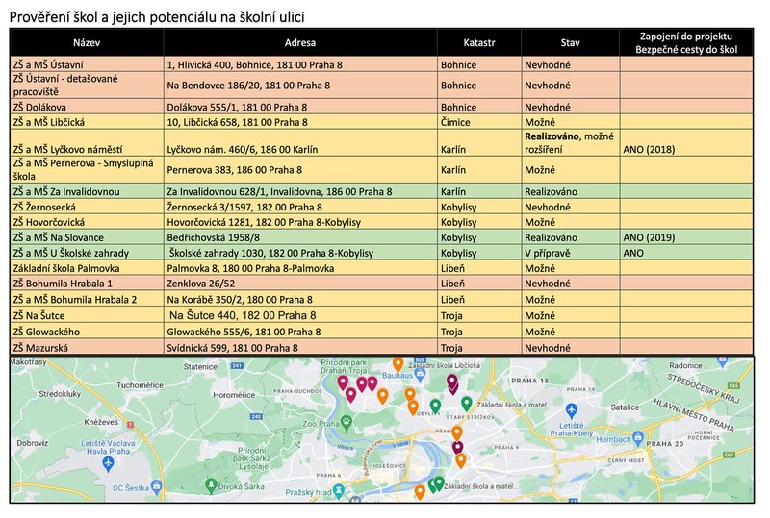The image size is (770, 518).
Task: Click orange pin beside Základní škola Libčická label
Action: [x=398, y=364]
